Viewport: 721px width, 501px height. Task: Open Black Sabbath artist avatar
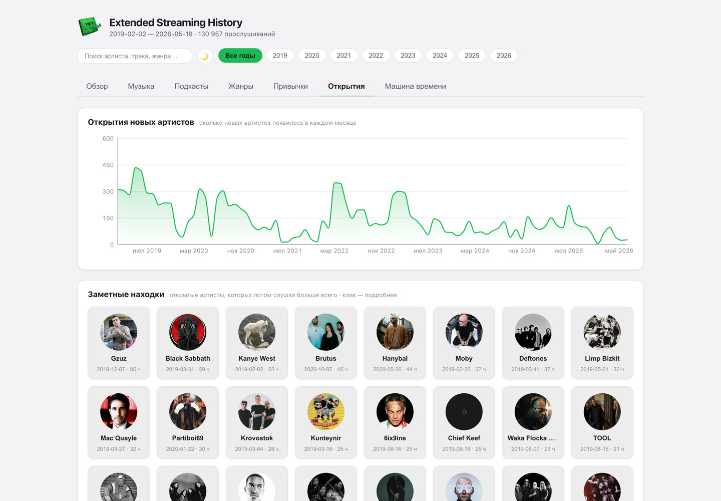[188, 332]
